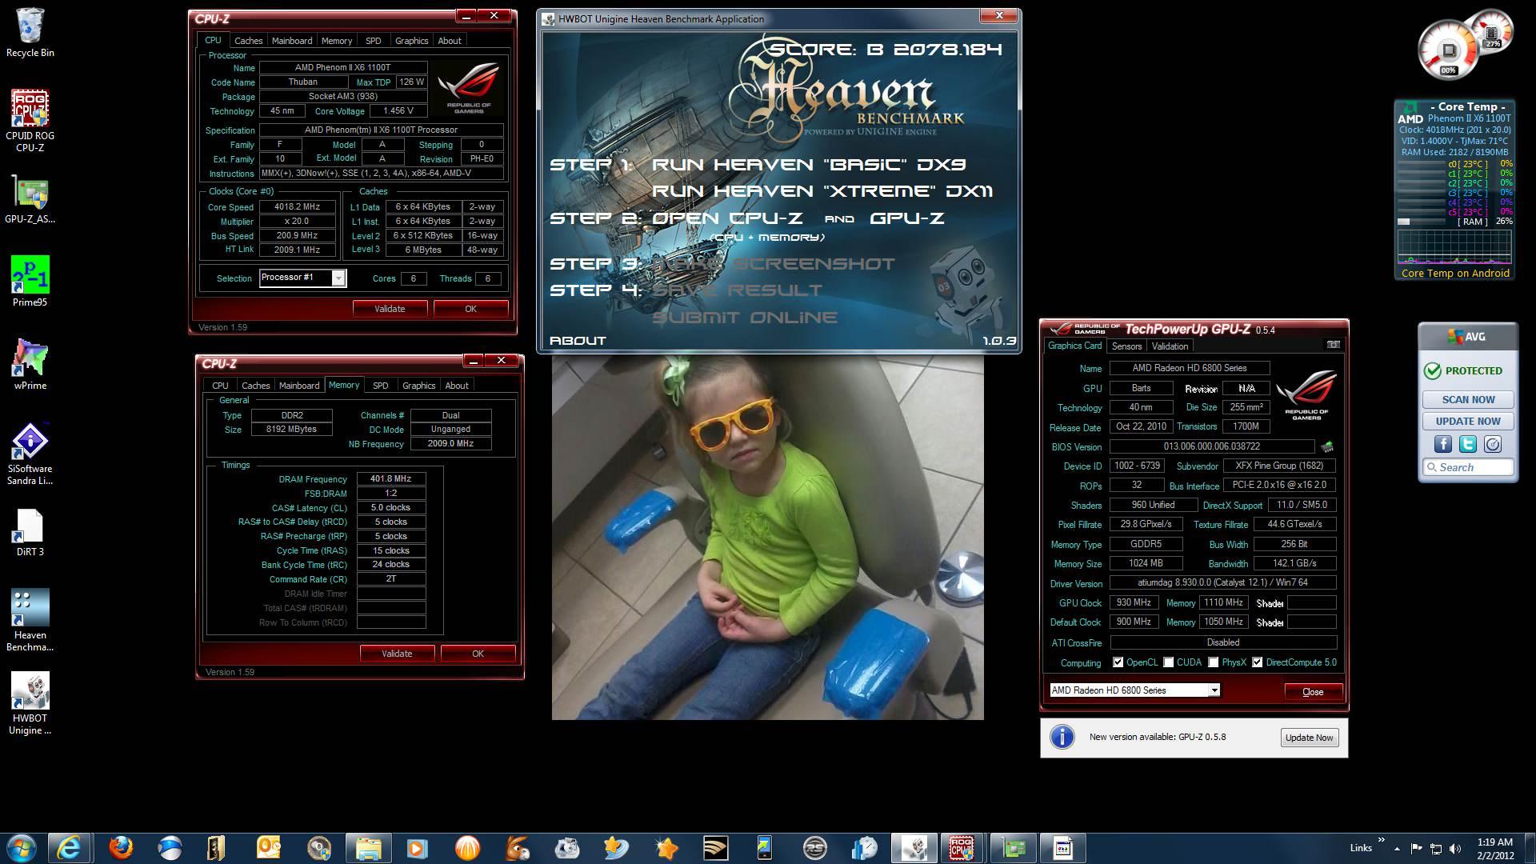The height and width of the screenshot is (864, 1536).
Task: Open Processor #1 selection dropdown
Action: point(338,278)
